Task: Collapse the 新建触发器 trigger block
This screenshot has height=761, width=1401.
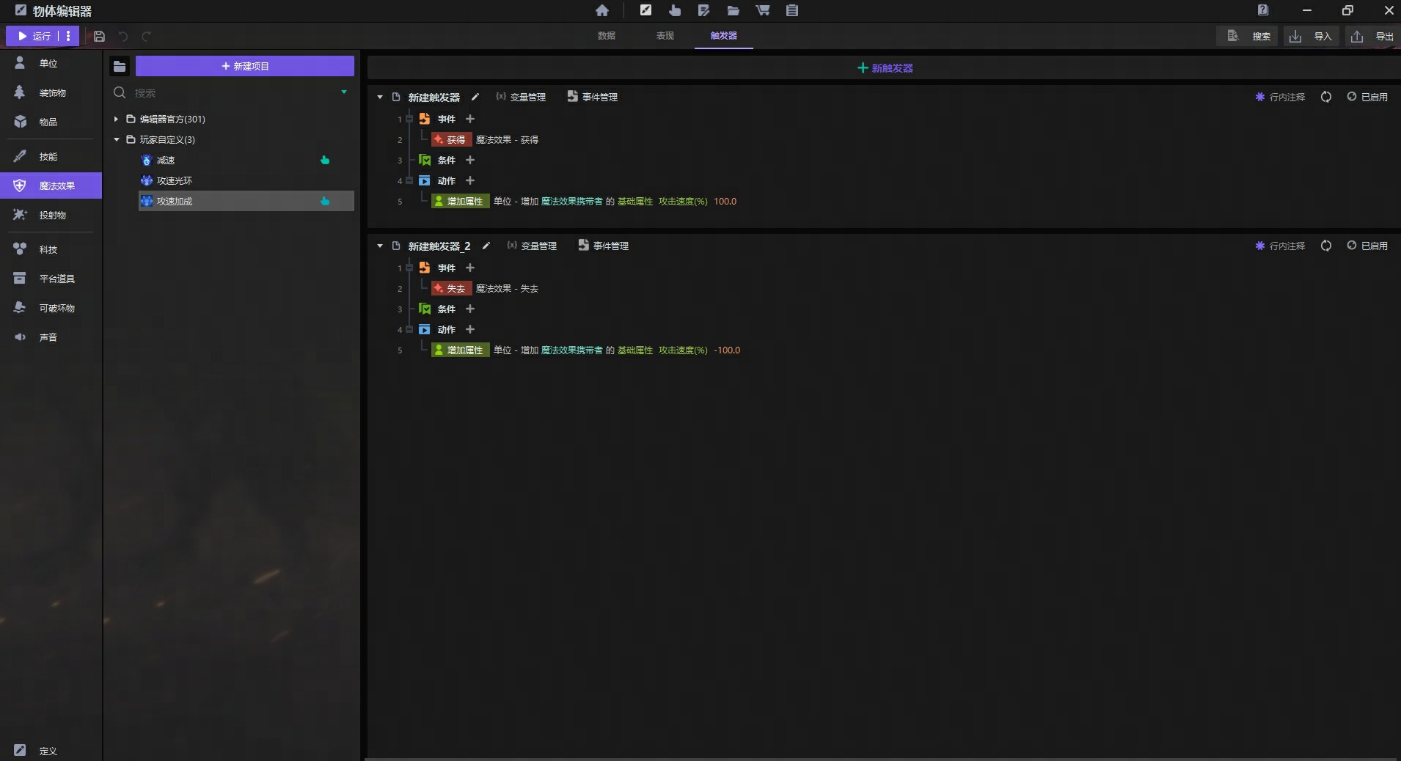Action: tap(380, 97)
